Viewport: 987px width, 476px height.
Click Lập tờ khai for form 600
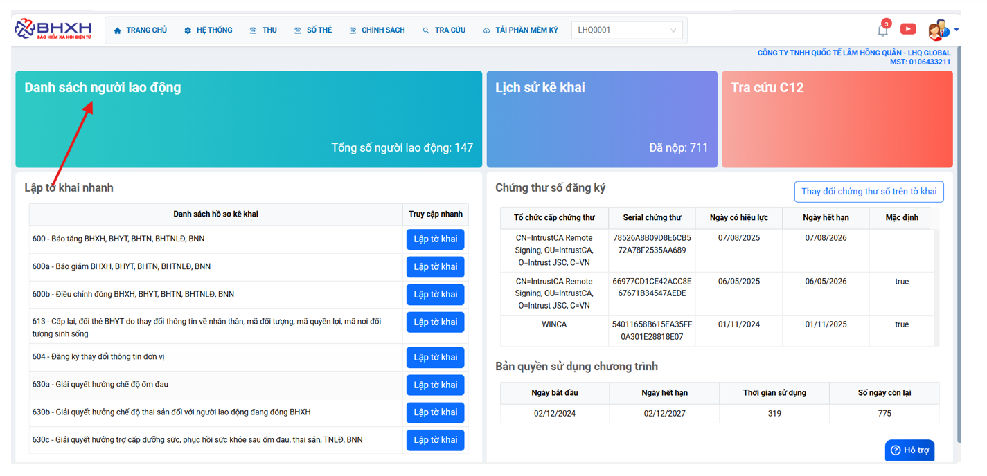[x=435, y=239]
